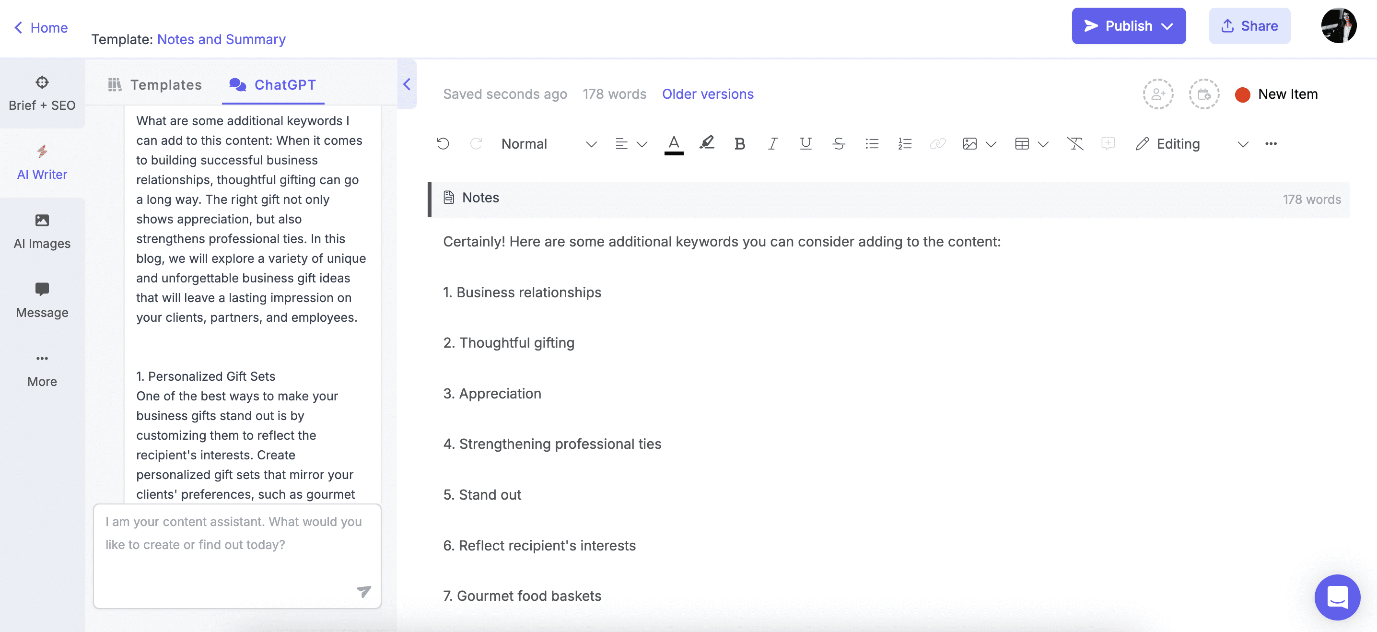Toggle underline formatting
Image resolution: width=1377 pixels, height=632 pixels.
pyautogui.click(x=805, y=144)
